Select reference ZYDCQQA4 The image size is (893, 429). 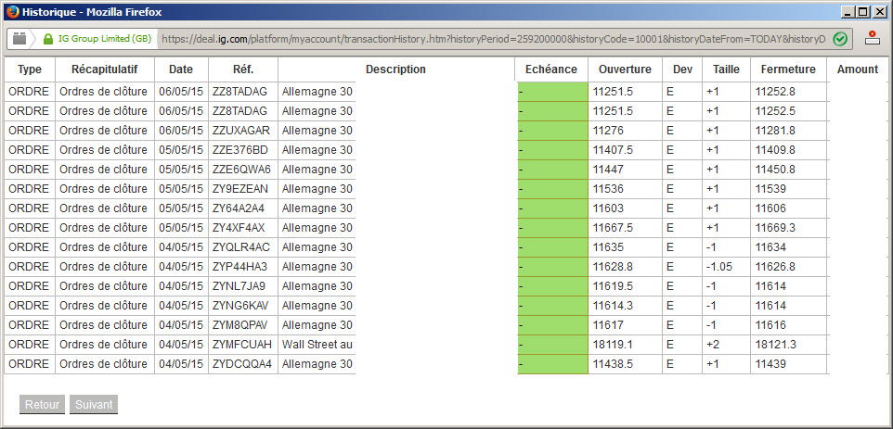point(242,363)
